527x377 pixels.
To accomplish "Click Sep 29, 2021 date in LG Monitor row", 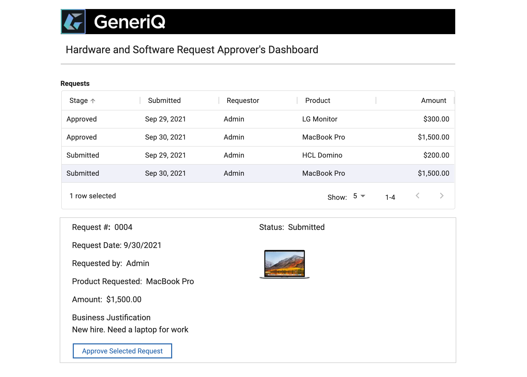I will click(x=165, y=119).
